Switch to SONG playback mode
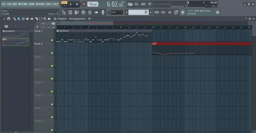 64,6
